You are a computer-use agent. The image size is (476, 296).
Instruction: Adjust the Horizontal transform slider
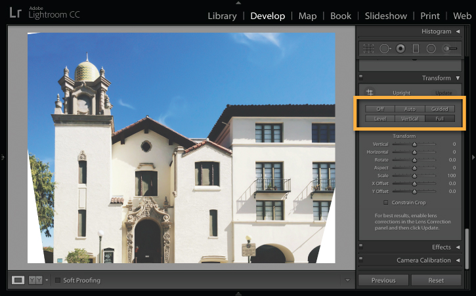(414, 152)
